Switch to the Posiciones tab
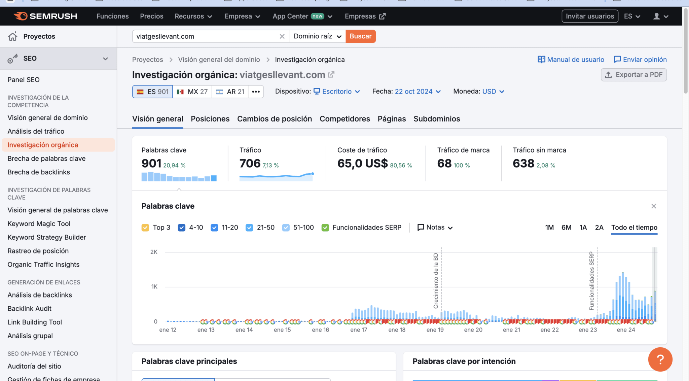 210,119
